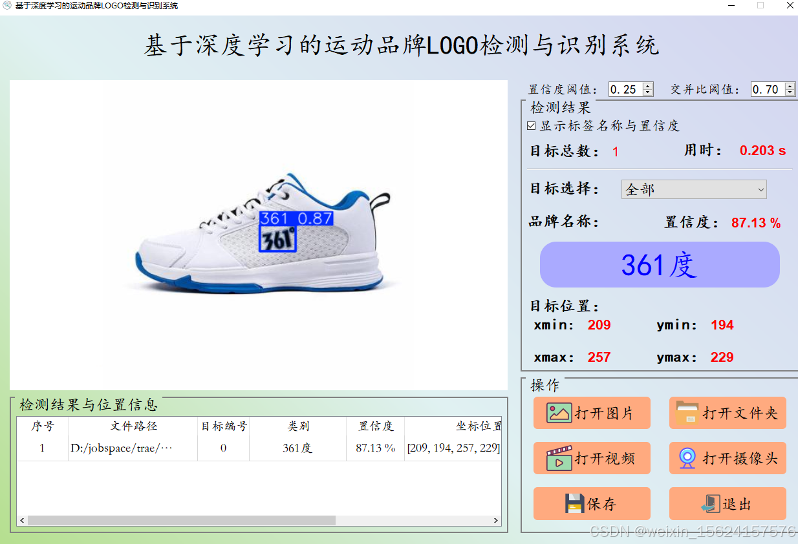Screen dimensions: 798x544
Task: Click the folder icon on 打开文件夹 button
Action: click(x=687, y=413)
